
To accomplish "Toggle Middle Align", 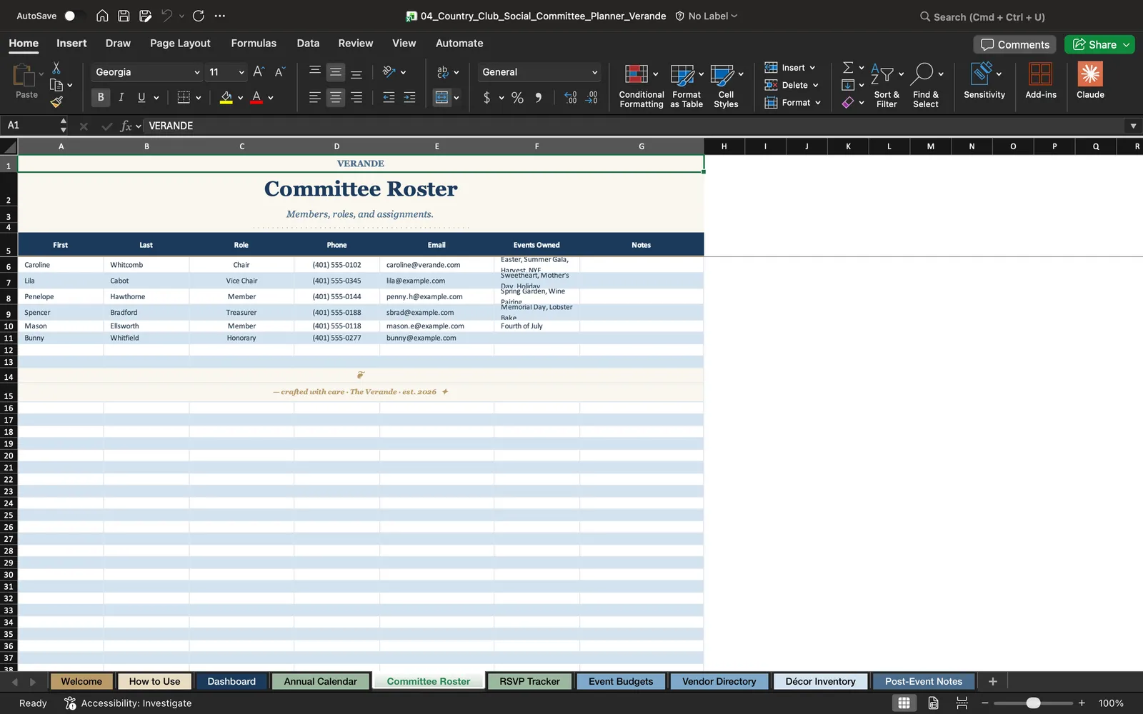I will pos(335,71).
